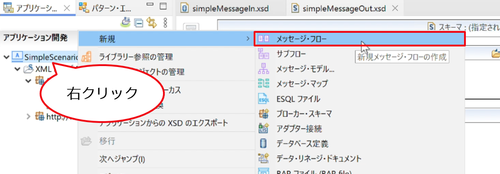Click the http:// namespace icon
The width and height of the screenshot is (500, 174).
(x=40, y=116)
